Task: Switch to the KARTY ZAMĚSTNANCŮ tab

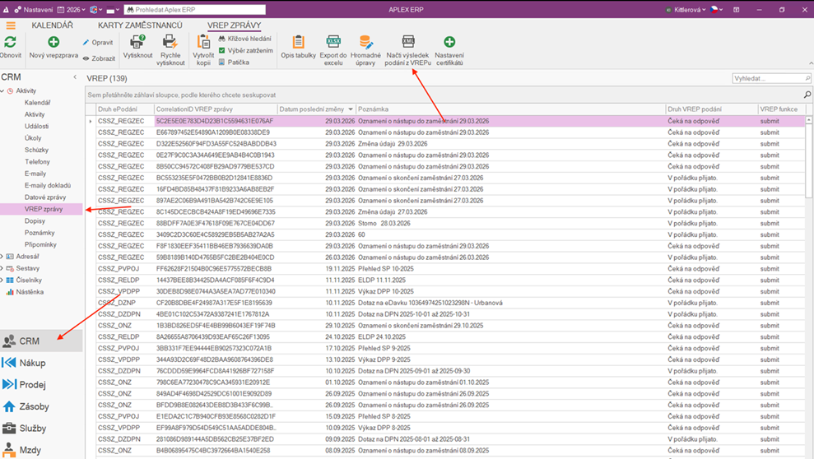Action: pyautogui.click(x=140, y=25)
